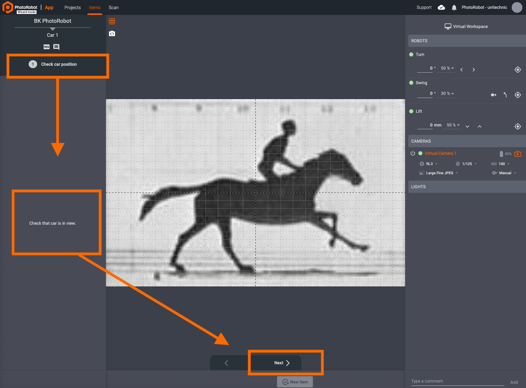Open live view via the orange TV icon
Screen dimensions: 526x388
pos(518,154)
